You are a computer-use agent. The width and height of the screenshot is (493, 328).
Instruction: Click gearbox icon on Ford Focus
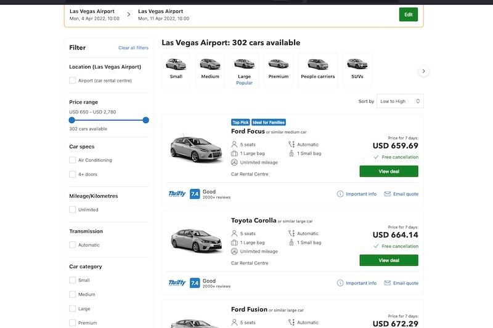291,145
